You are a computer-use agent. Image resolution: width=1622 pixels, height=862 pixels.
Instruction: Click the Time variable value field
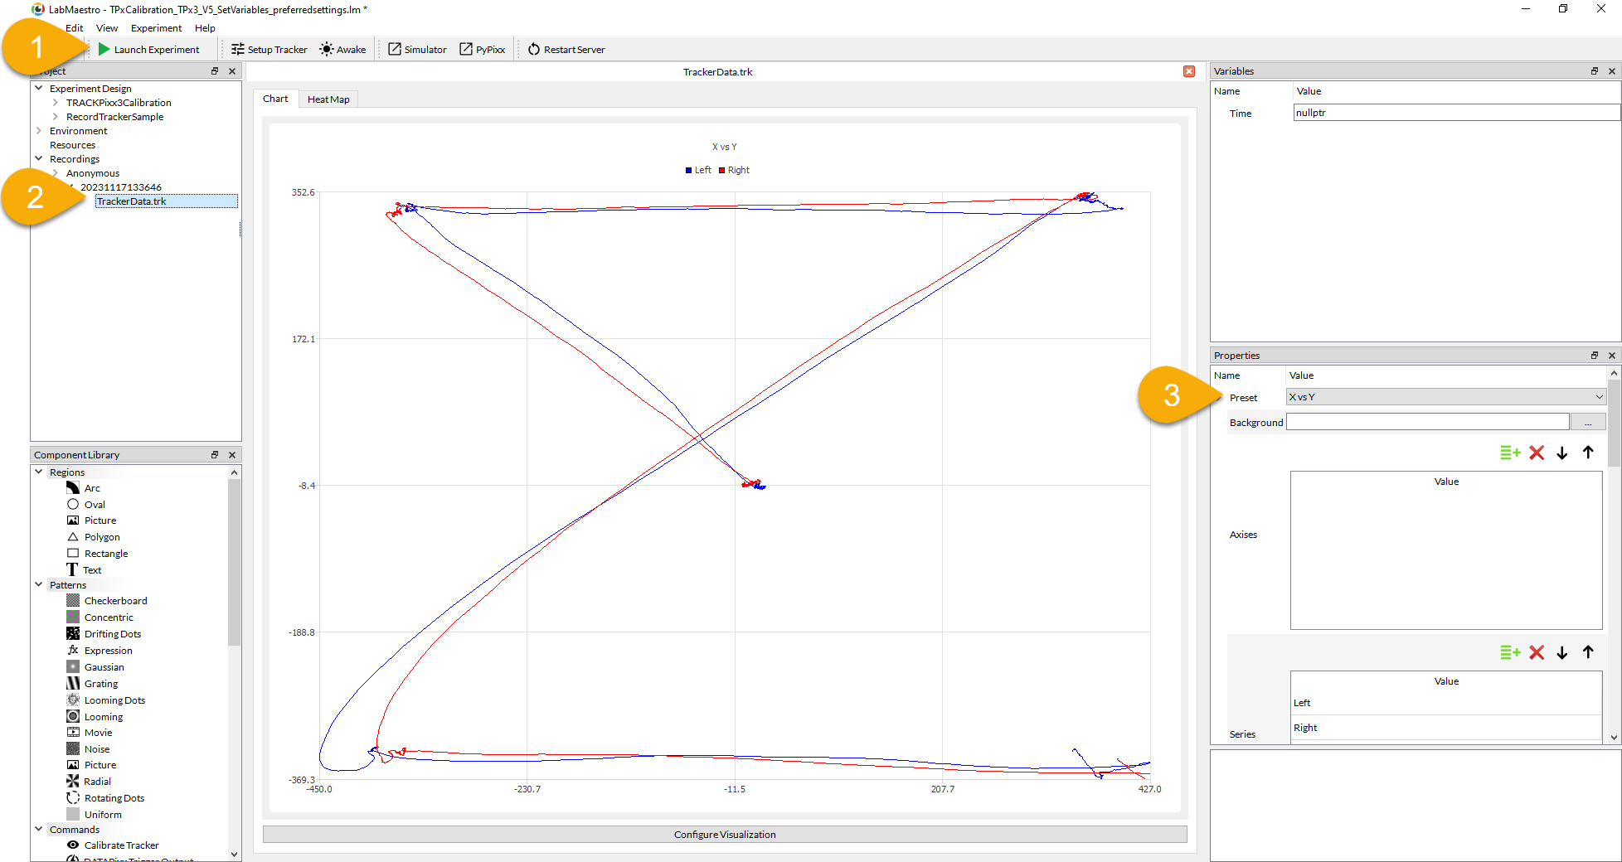(1455, 113)
